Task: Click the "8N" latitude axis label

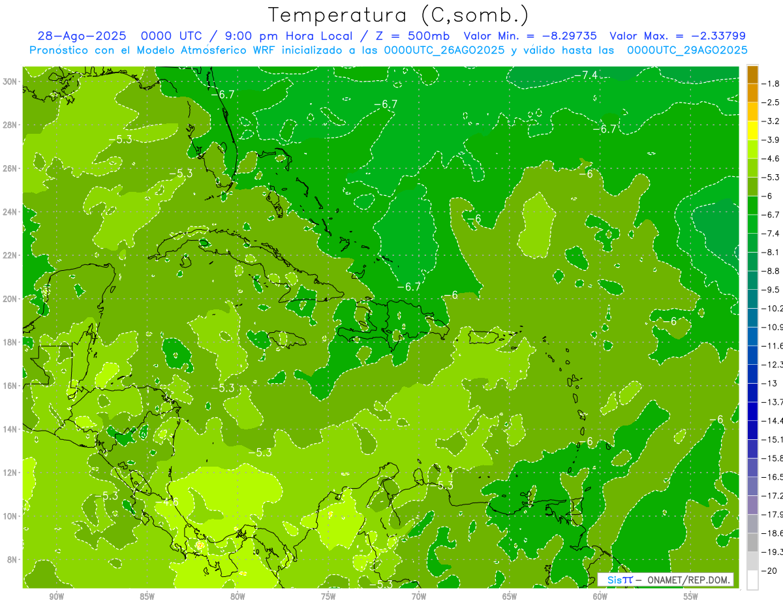Action: tap(12, 559)
